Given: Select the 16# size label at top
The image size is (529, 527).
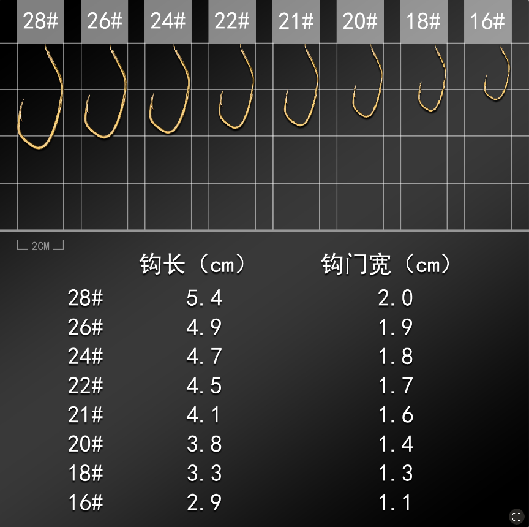Looking at the screenshot, I should (x=487, y=21).
